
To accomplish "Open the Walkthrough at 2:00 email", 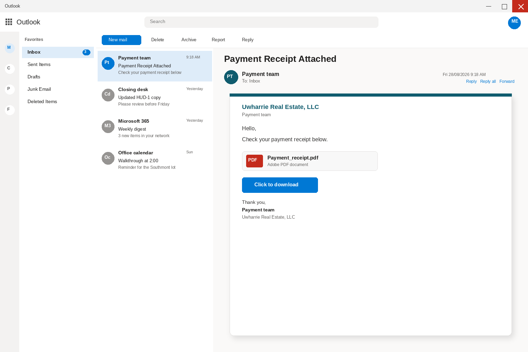I will [155, 161].
